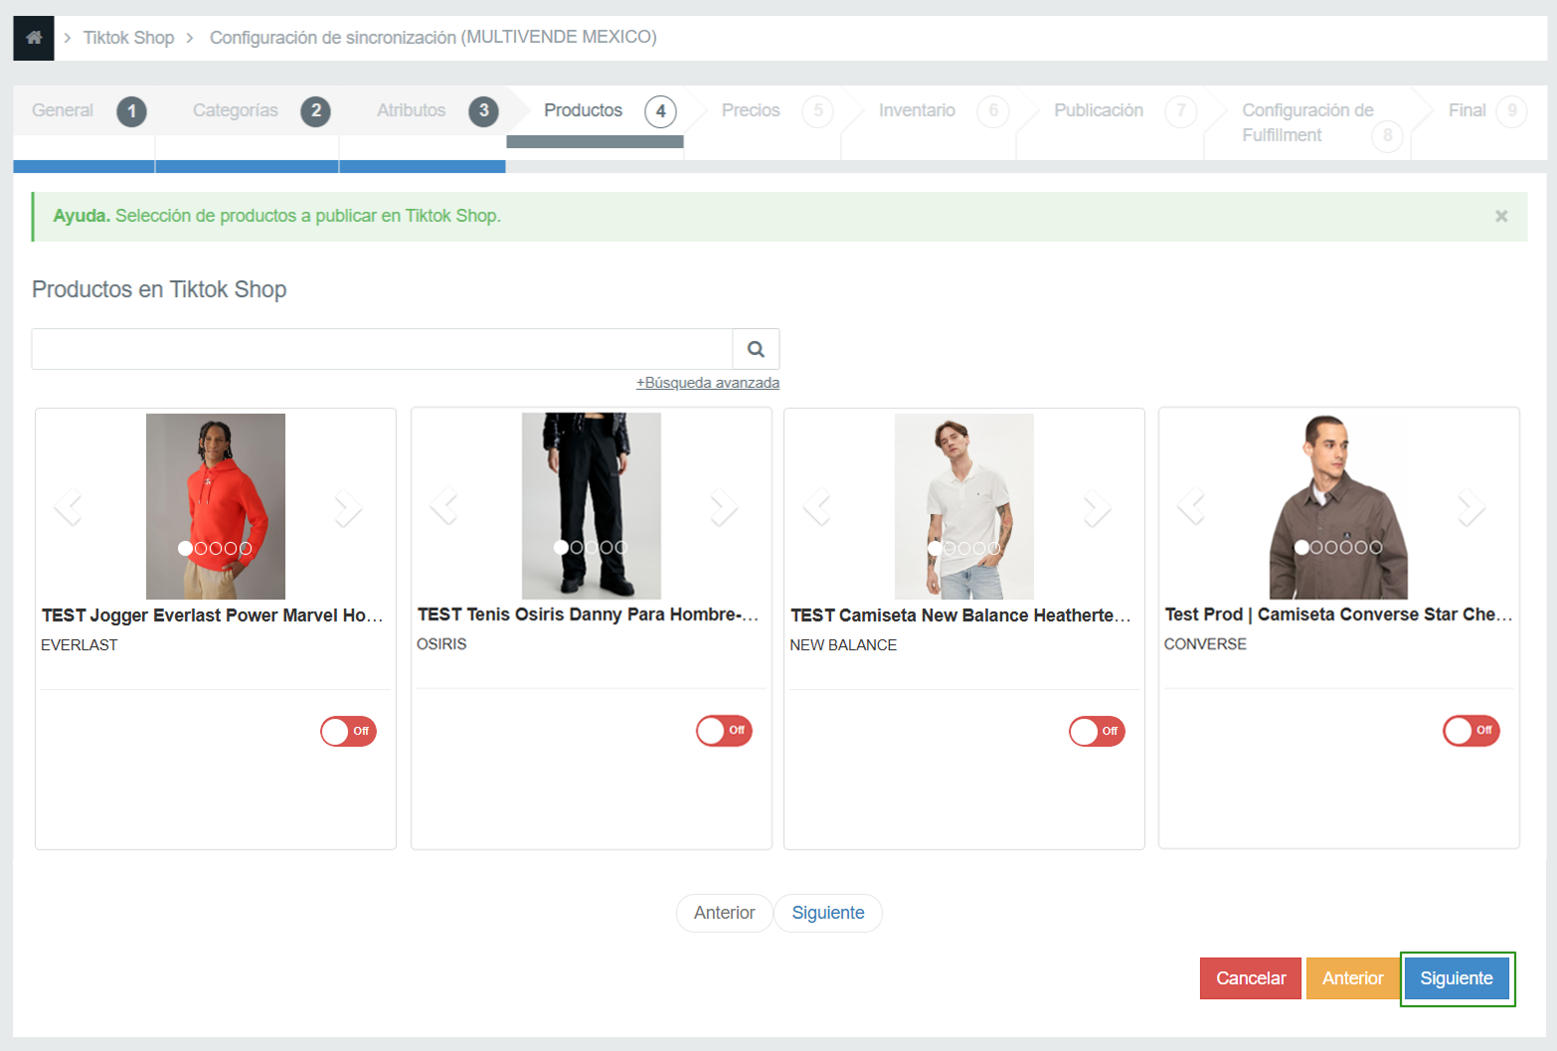Screen dimensions: 1557x1051
Task: Enable the Everlast product toggle
Action: 348,731
